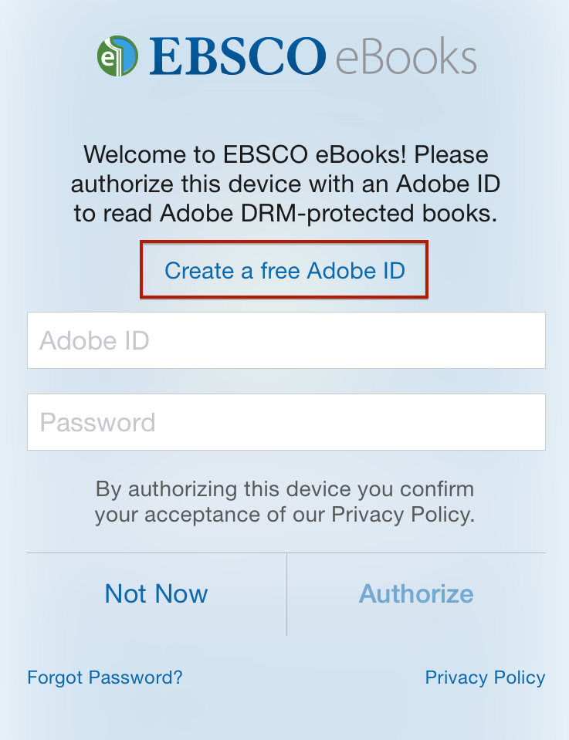Focus the Adobe ID input field
The image size is (569, 740).
click(286, 340)
